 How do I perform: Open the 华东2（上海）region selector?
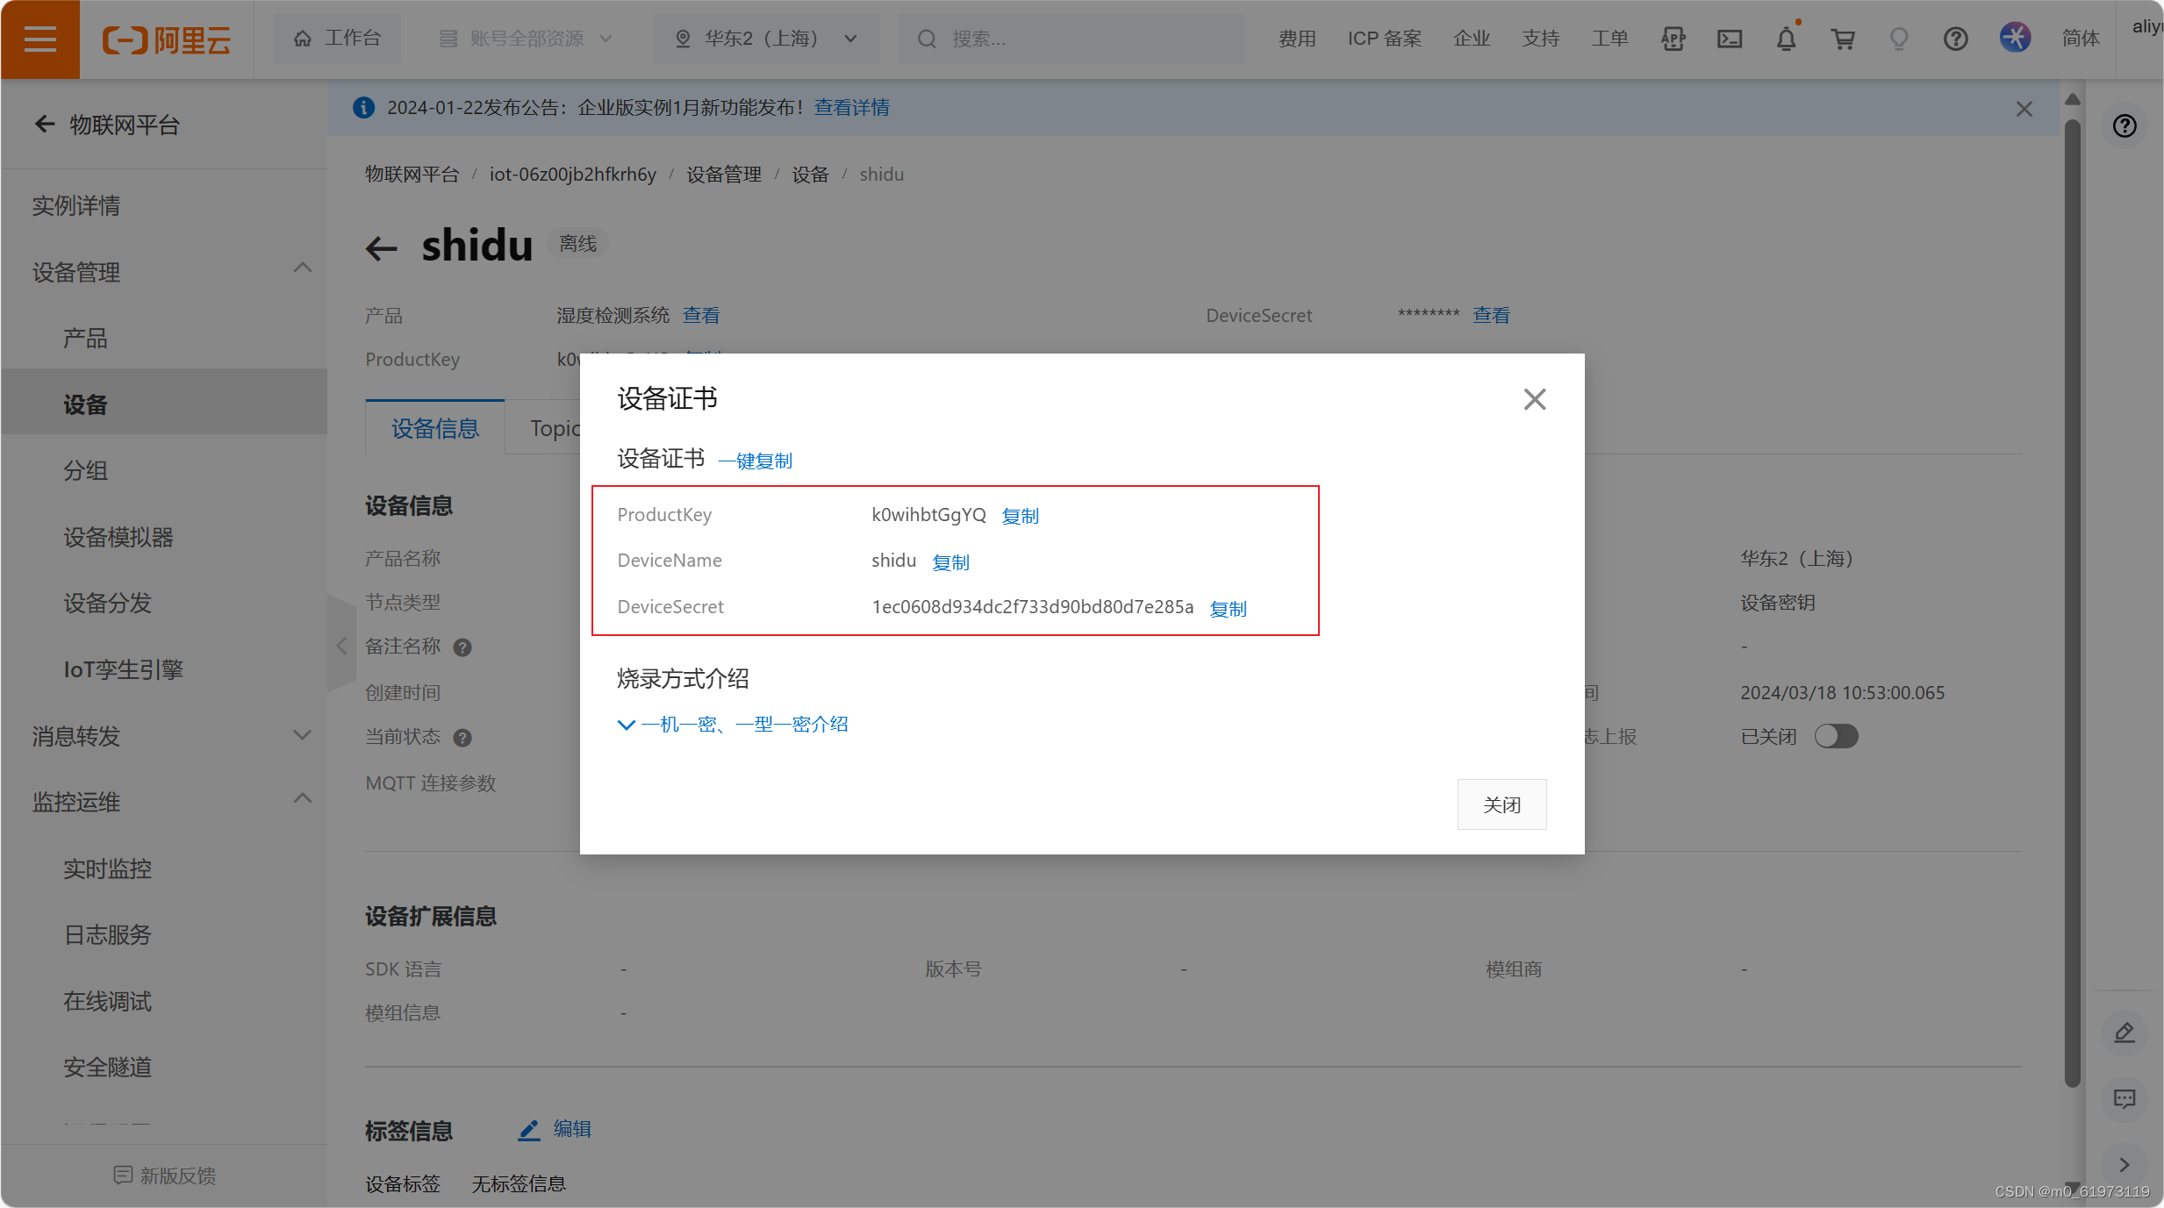click(765, 39)
